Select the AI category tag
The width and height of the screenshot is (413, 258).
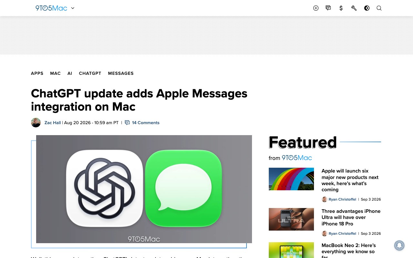(70, 73)
